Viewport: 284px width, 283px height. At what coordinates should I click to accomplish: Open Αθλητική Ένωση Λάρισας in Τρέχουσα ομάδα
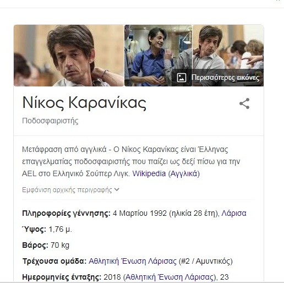point(133,261)
